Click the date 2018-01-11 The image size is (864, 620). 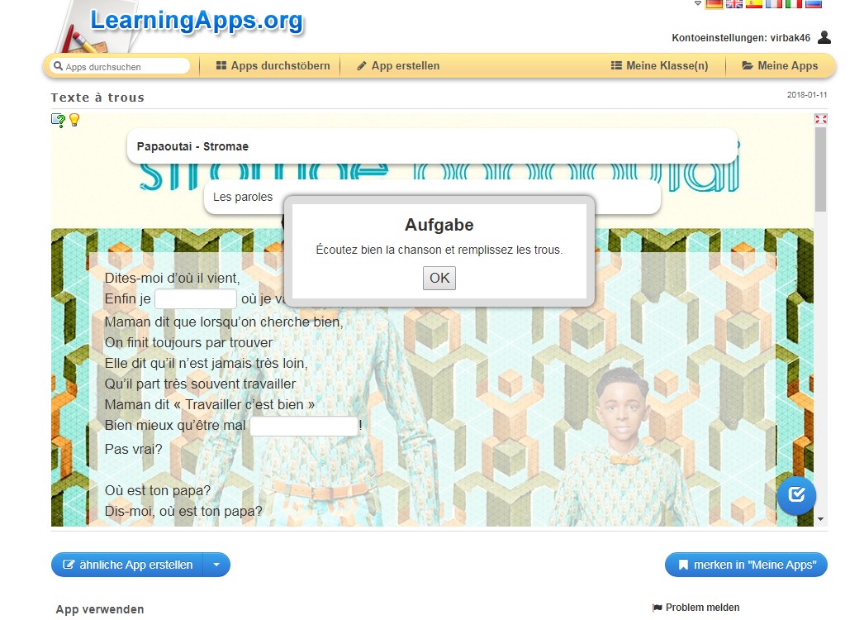pyautogui.click(x=807, y=95)
